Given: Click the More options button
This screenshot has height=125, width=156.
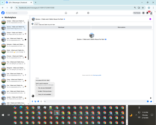Looking at the screenshot, I should click(x=121, y=27).
